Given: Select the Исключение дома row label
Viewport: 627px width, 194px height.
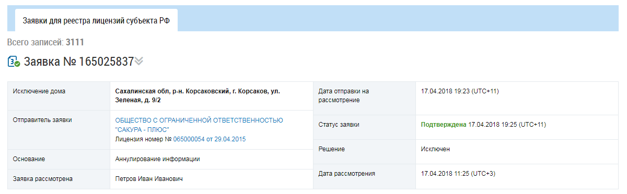Looking at the screenshot, I should [59, 96].
